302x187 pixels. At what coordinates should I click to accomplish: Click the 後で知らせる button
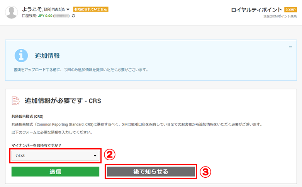[x=151, y=172]
